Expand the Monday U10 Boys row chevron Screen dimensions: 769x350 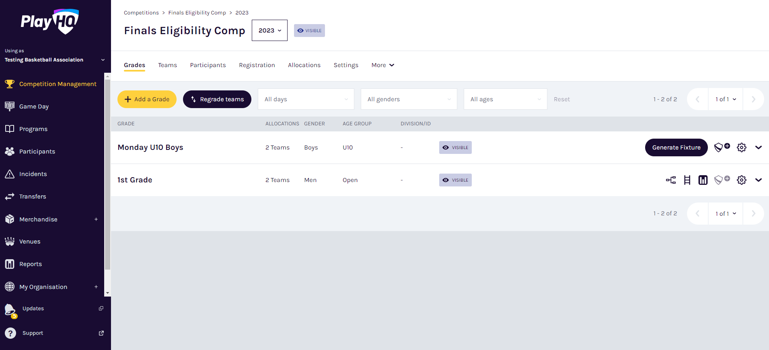(x=758, y=147)
